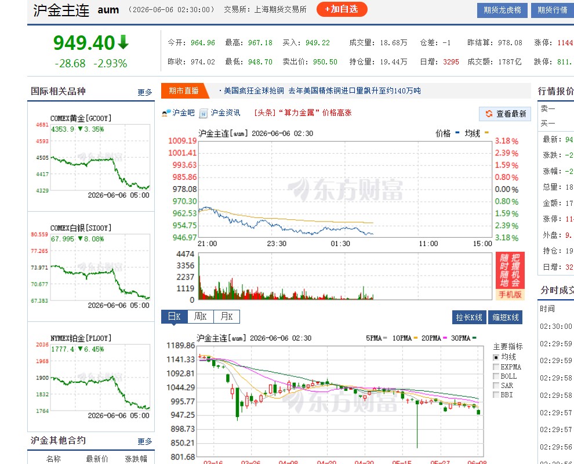Click the blue 价格 legend marker

457,133
